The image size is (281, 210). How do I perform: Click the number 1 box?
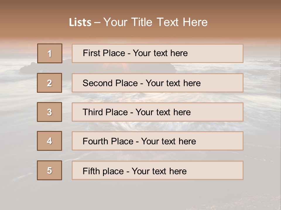pyautogui.click(x=50, y=53)
